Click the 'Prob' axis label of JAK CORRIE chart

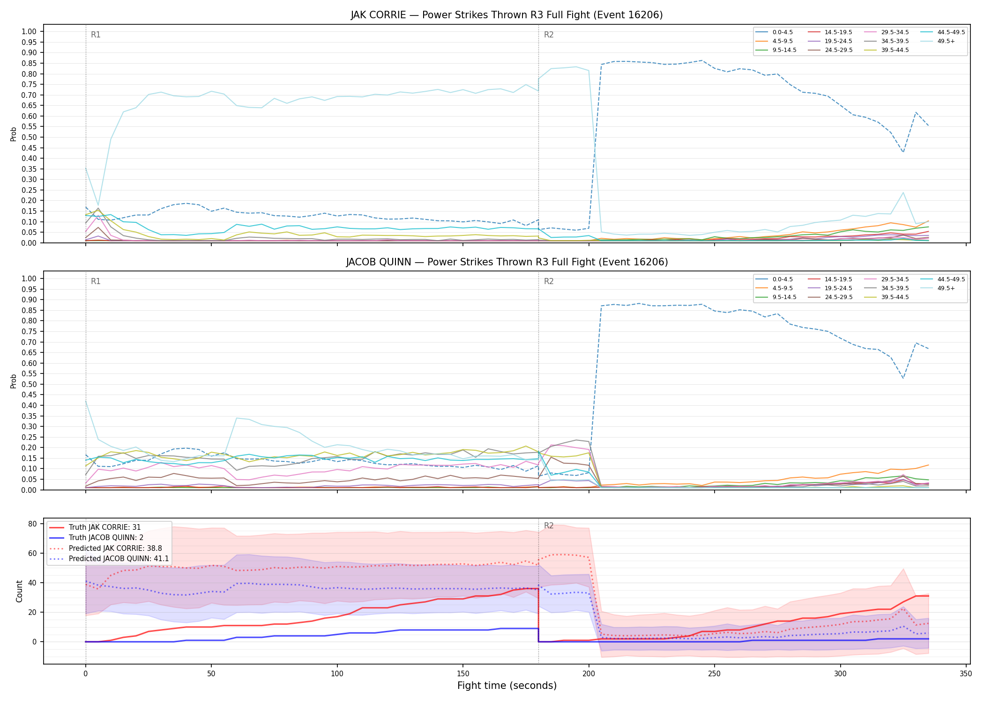(14, 134)
